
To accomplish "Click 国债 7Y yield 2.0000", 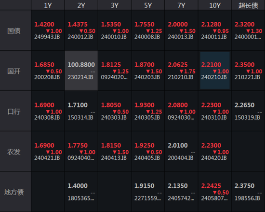I will 178,24.
